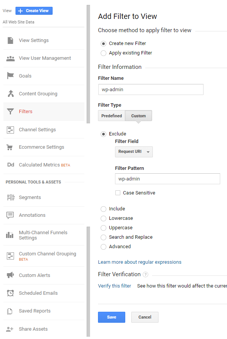Click Verify this filter
Viewport: 227px width, 339px height.
[x=115, y=286]
